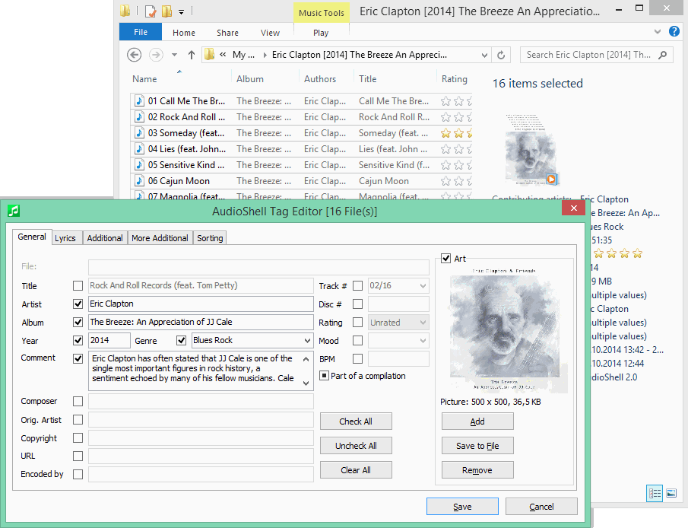
Task: Click the Artist input field Eric Clapton
Action: [201, 304]
